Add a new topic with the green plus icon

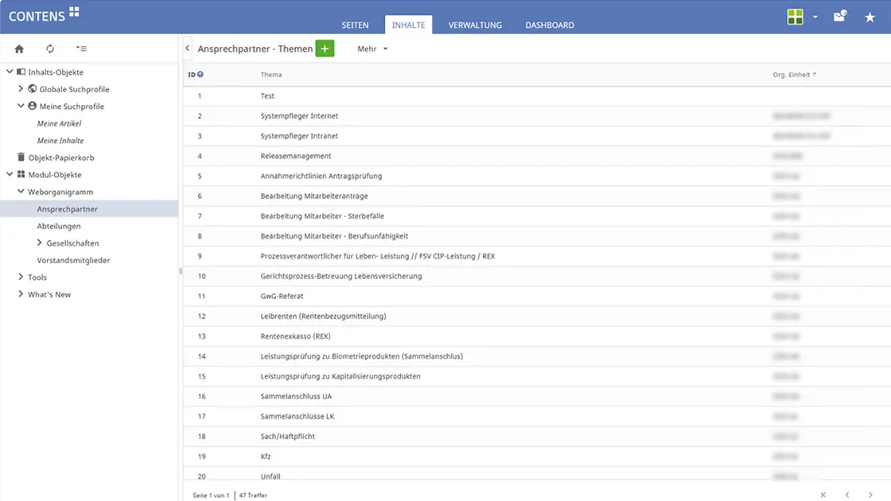point(325,48)
